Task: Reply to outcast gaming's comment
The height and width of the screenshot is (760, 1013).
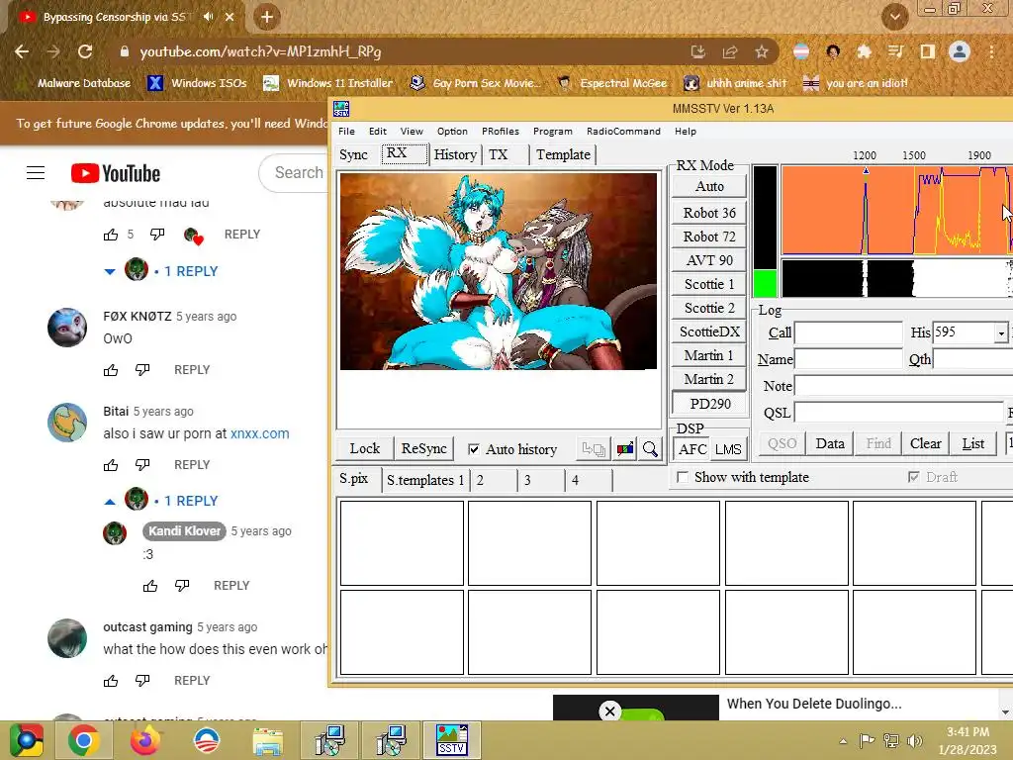Action: [192, 681]
